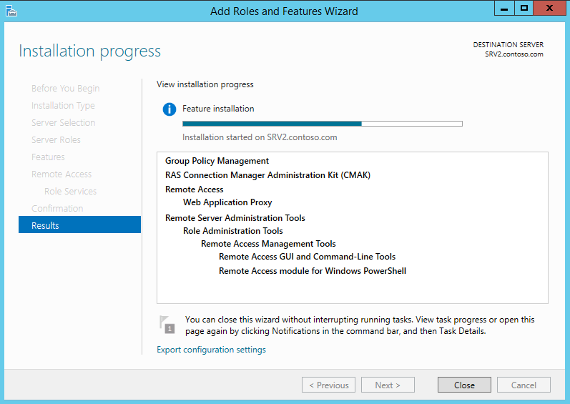The image size is (570, 404).
Task: Click the notification flag icon
Action: [x=167, y=325]
